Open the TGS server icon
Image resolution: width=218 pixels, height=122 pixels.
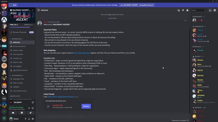point(4,98)
